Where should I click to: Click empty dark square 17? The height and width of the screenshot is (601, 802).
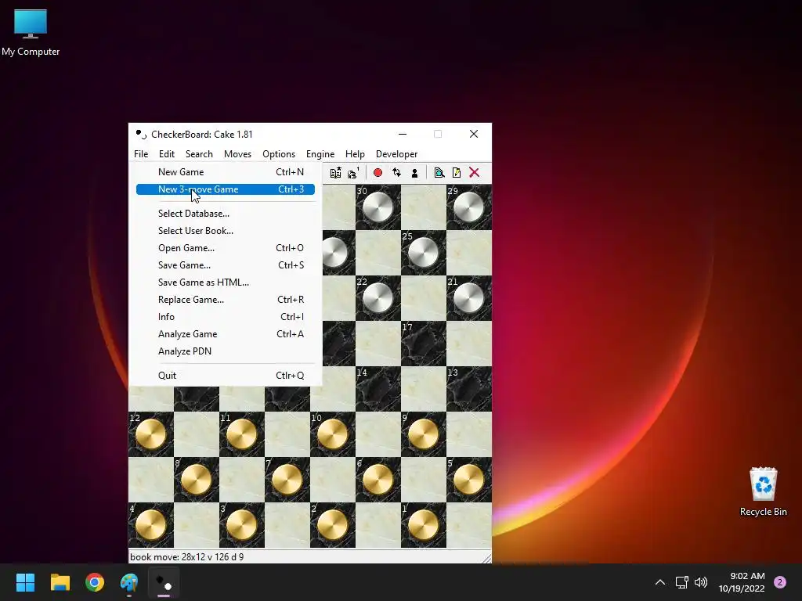click(x=423, y=344)
